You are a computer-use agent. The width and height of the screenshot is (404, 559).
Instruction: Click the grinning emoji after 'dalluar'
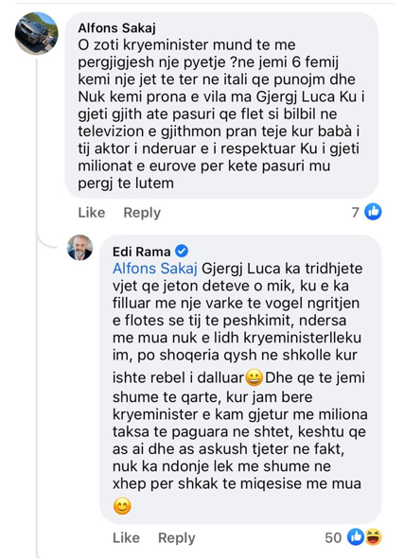255,378
